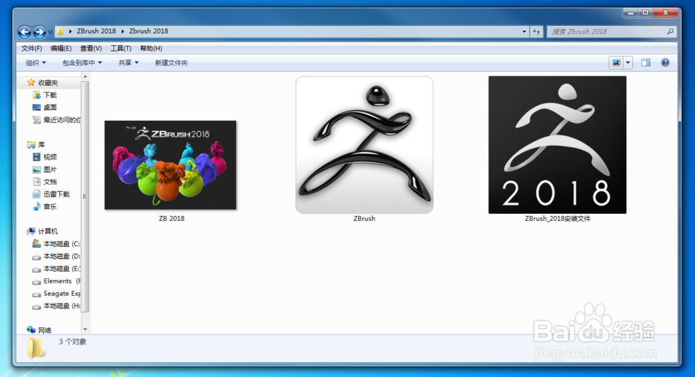The height and width of the screenshot is (377, 695).
Task: Click the magnifier search icon
Action: point(670,31)
